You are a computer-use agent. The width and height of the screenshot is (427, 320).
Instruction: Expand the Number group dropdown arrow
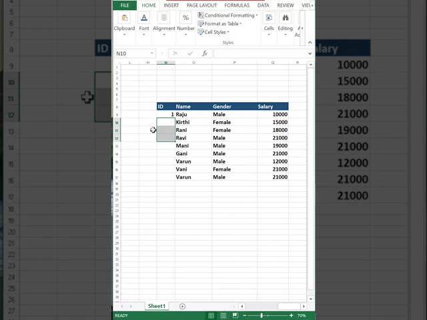(185, 35)
